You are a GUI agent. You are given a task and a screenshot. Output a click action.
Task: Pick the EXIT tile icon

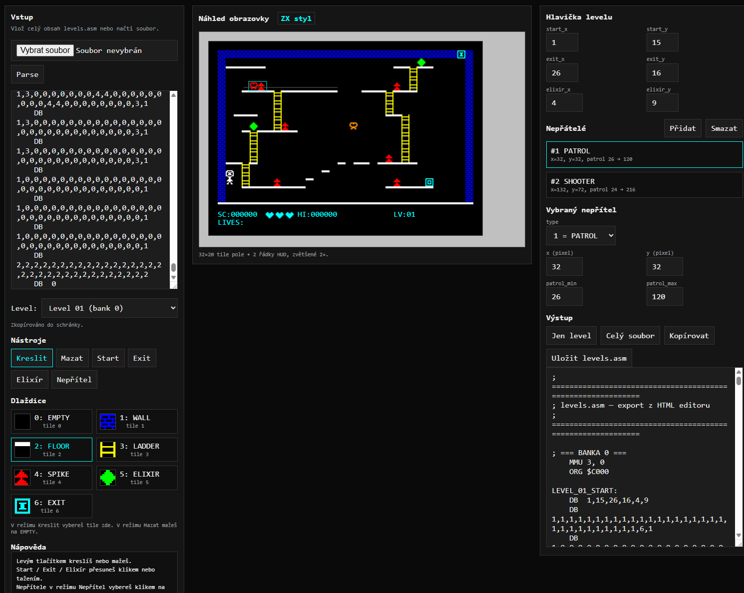(x=22, y=507)
